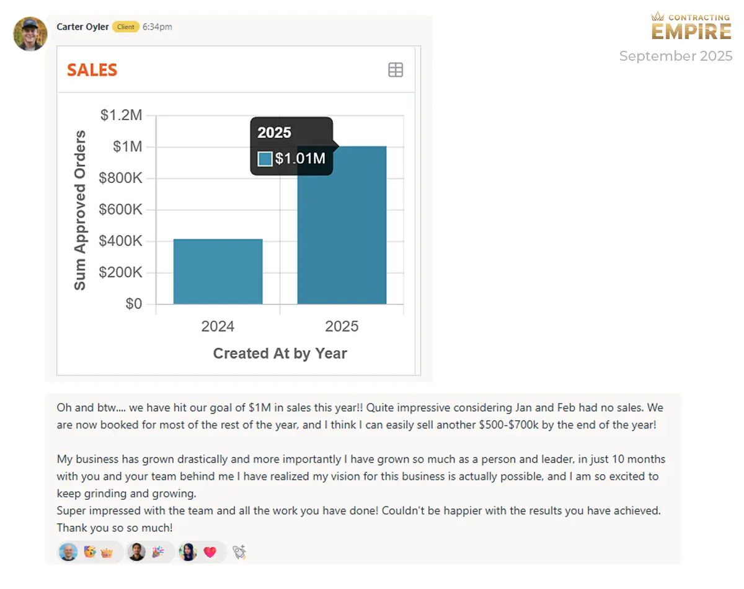Click the Carter Oyler name link
Image resolution: width=744 pixels, height=589 pixels.
point(82,27)
